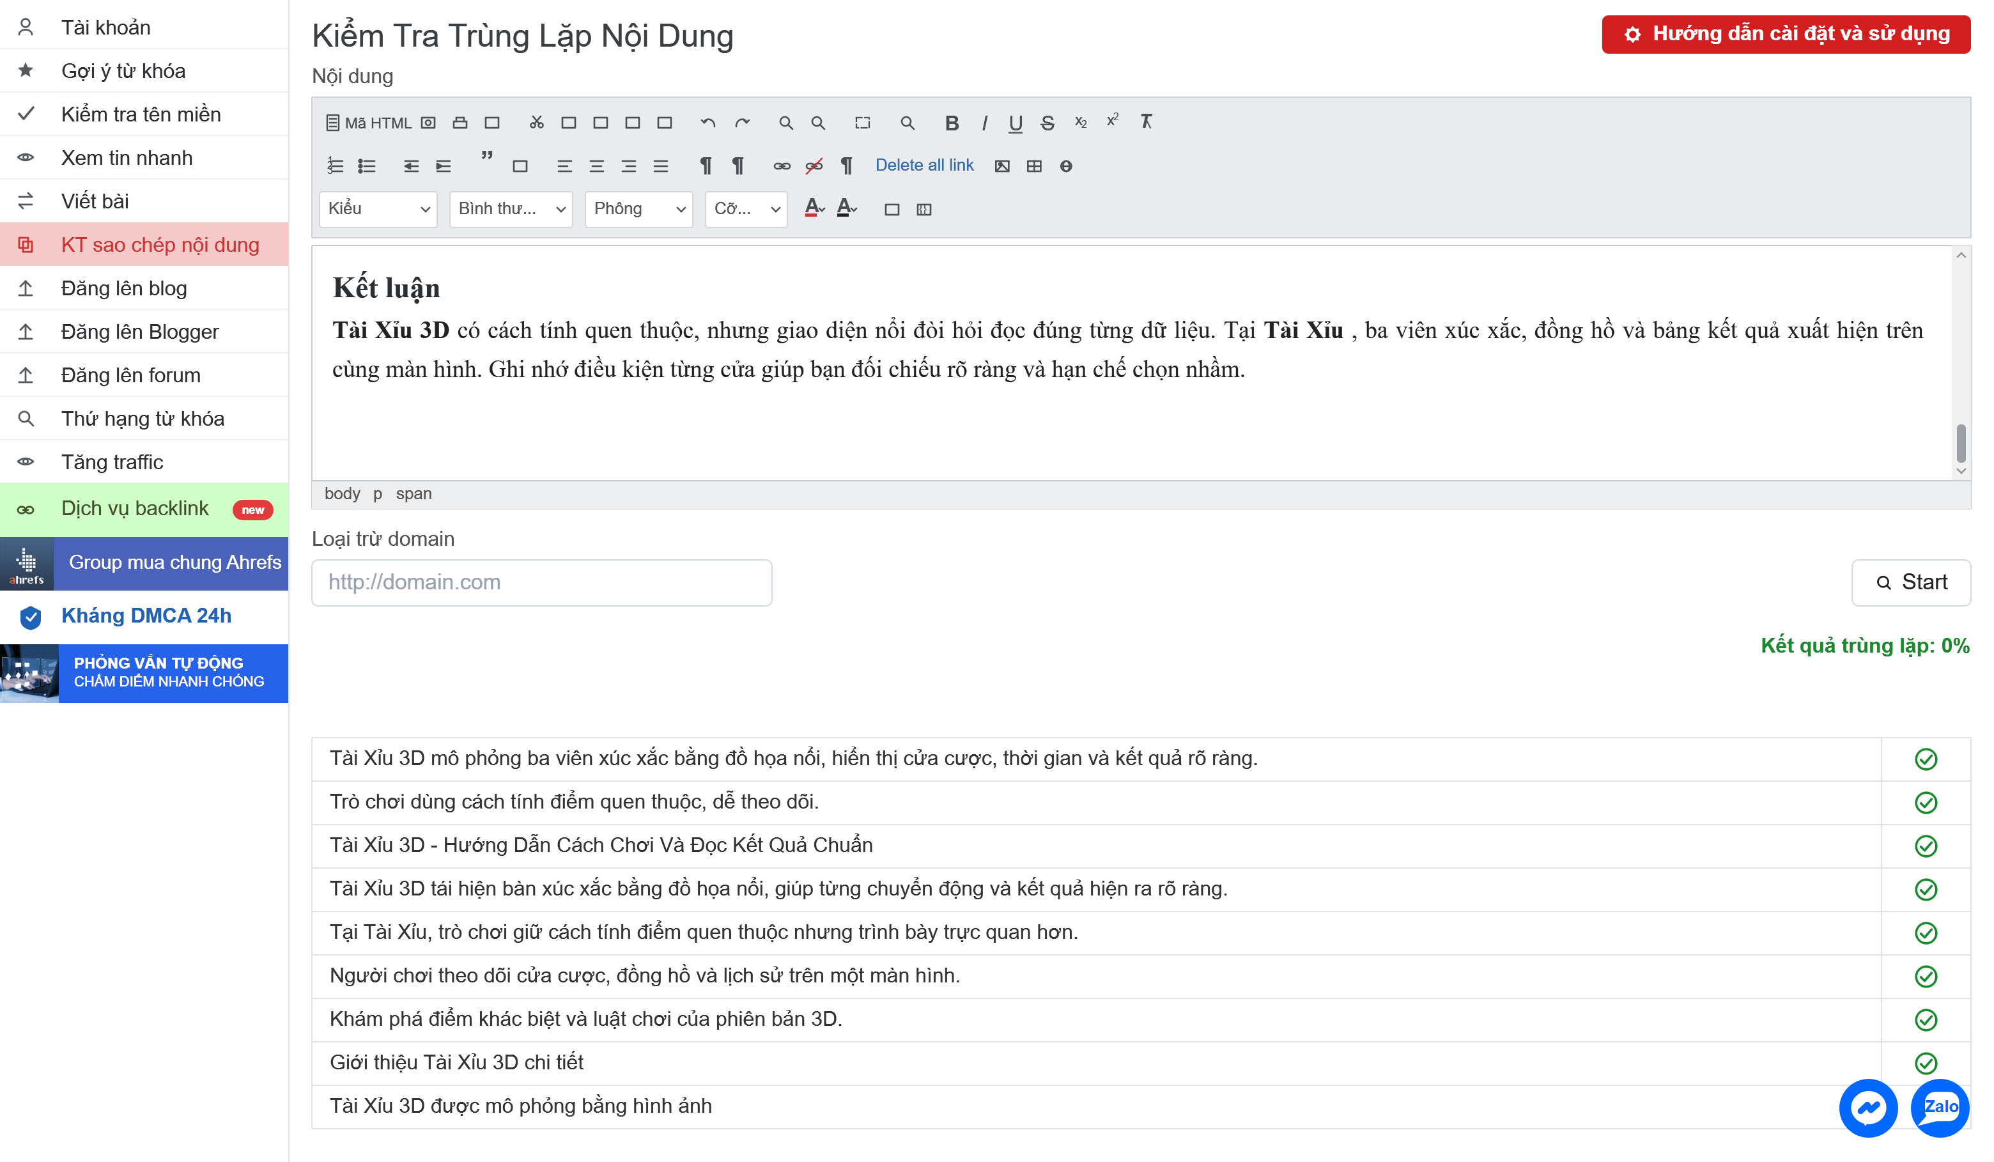Justify the text
Screen dimensions: 1994x1162
(x=661, y=166)
